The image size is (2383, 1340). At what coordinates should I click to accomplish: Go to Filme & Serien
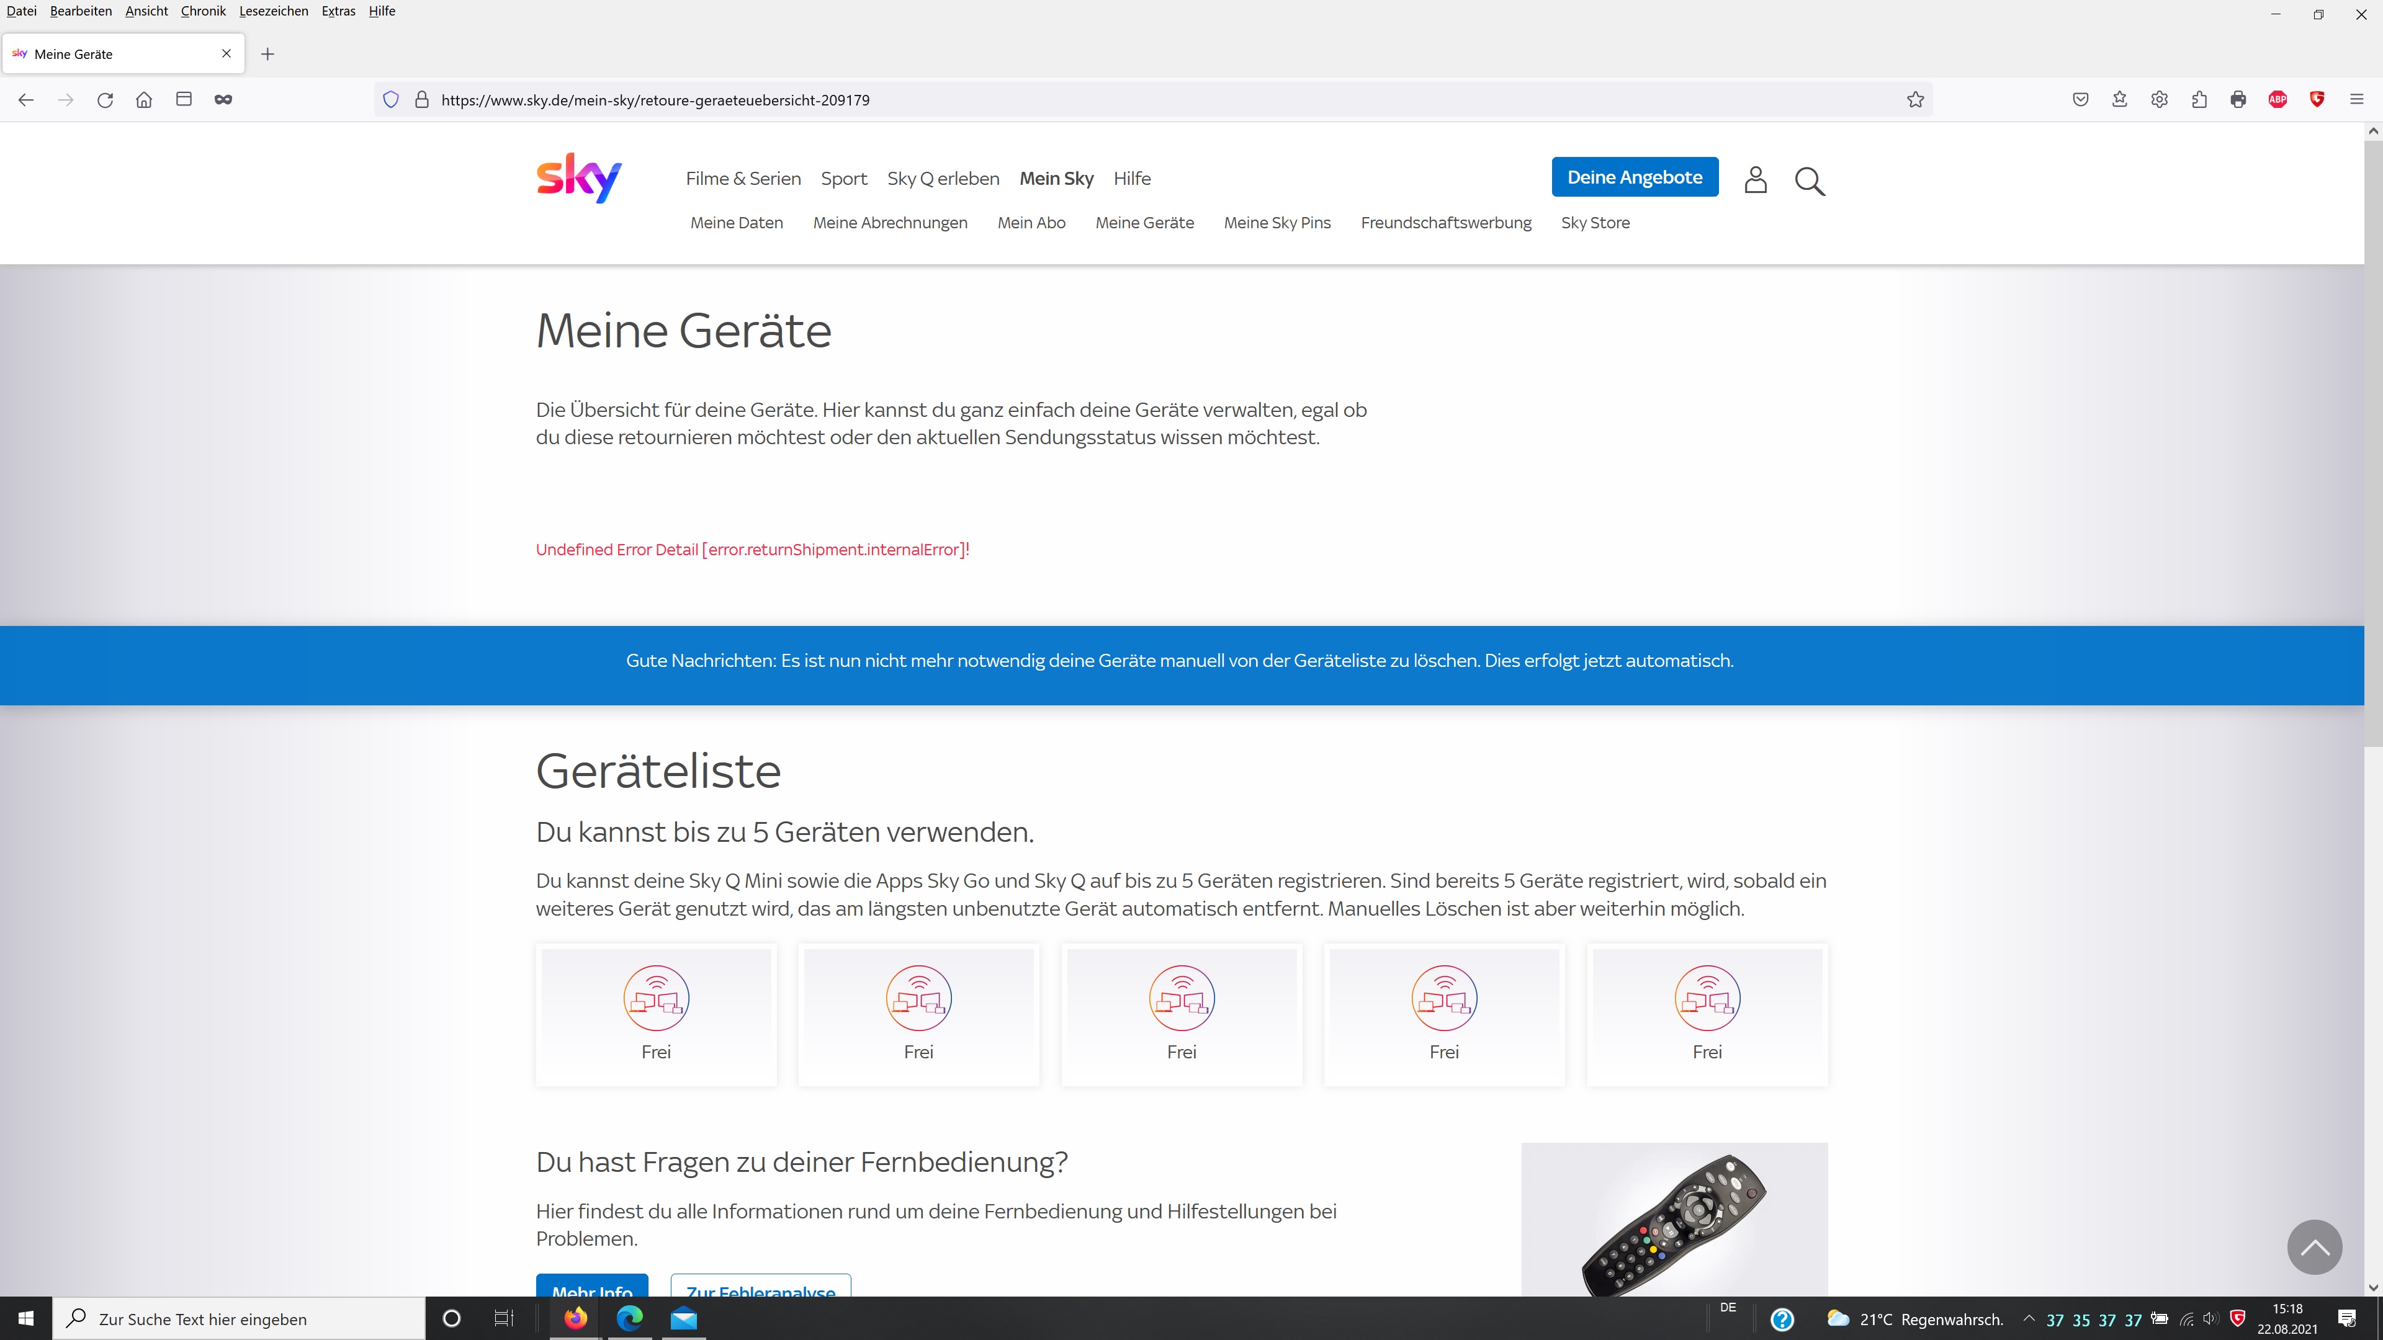click(743, 179)
